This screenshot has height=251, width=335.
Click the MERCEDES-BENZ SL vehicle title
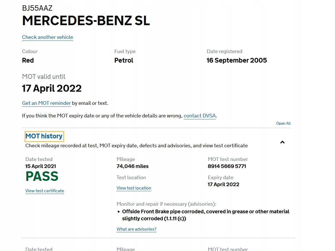pos(86,21)
